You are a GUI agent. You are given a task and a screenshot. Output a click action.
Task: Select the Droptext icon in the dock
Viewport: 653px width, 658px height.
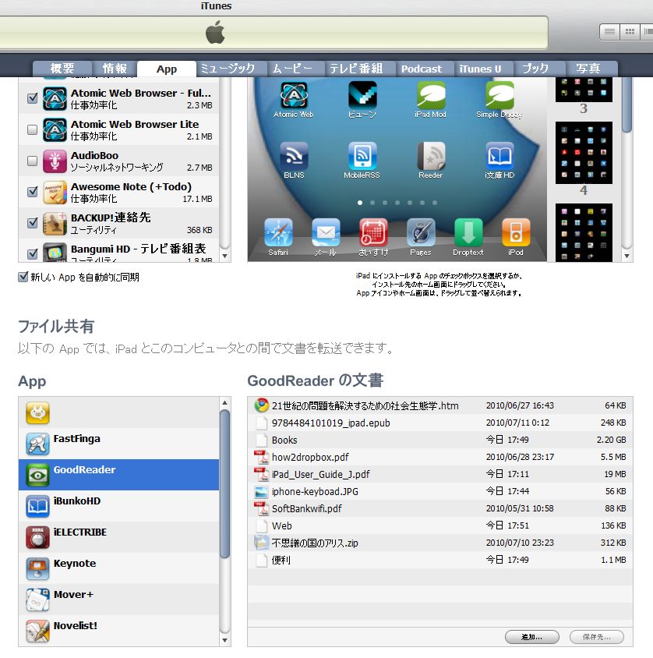(x=468, y=233)
